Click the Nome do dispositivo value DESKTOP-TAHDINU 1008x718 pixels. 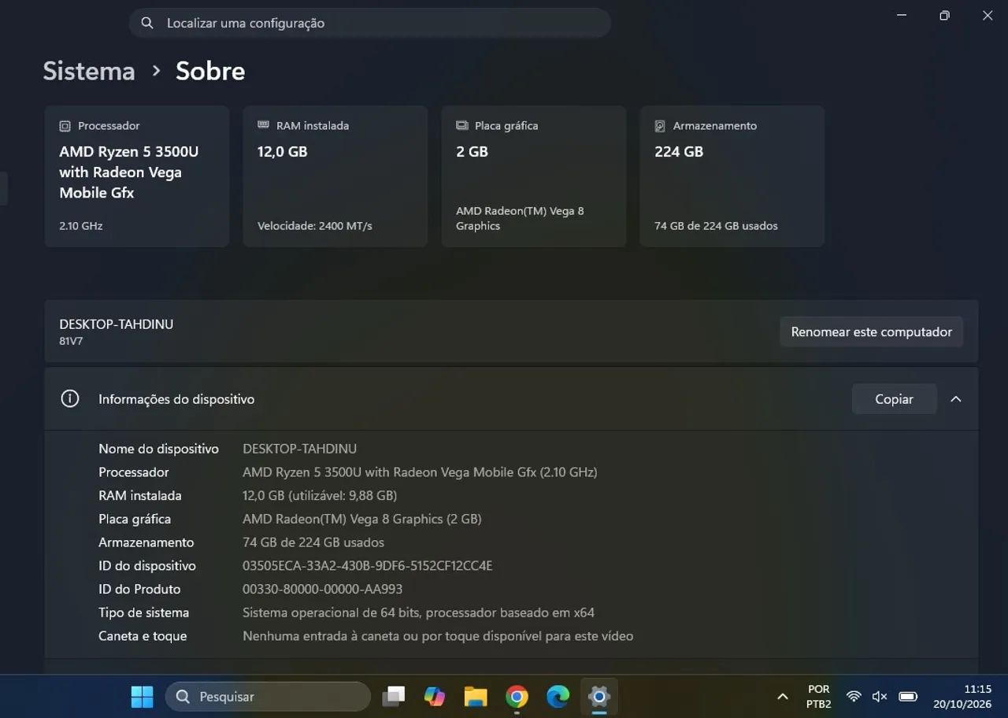pyautogui.click(x=300, y=449)
